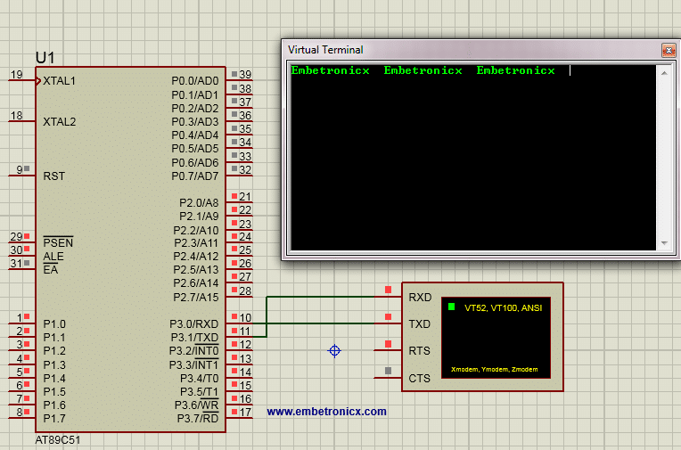Click the red state square at pin 30 ALE

pos(27,249)
